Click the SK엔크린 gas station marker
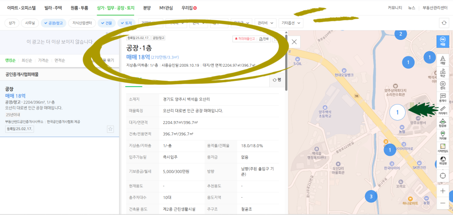The width and height of the screenshot is (453, 215). pyautogui.click(x=419, y=165)
